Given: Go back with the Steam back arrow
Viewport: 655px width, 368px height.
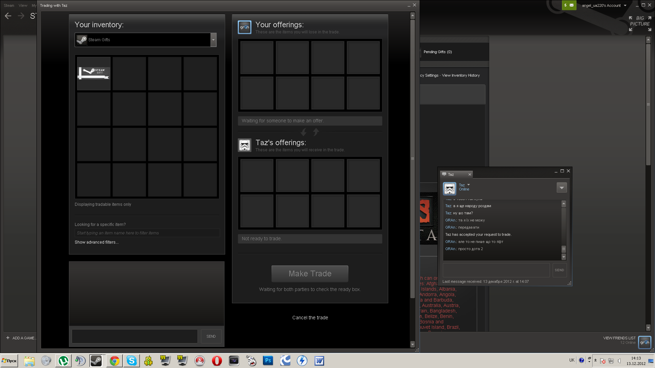Looking at the screenshot, I should (8, 16).
